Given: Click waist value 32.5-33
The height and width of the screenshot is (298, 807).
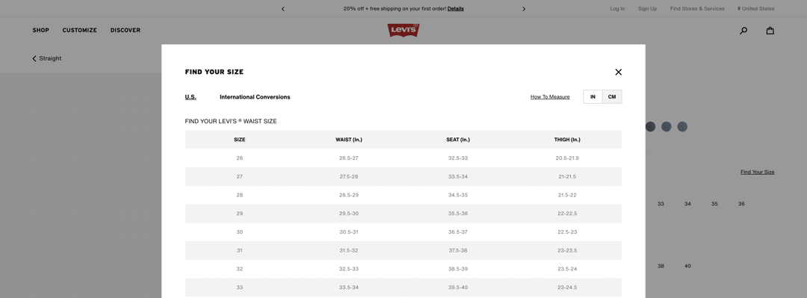Looking at the screenshot, I should pyautogui.click(x=349, y=269).
